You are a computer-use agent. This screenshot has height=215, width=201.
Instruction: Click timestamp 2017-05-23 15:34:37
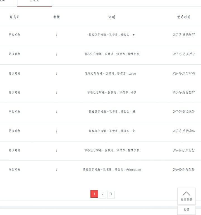point(184,35)
